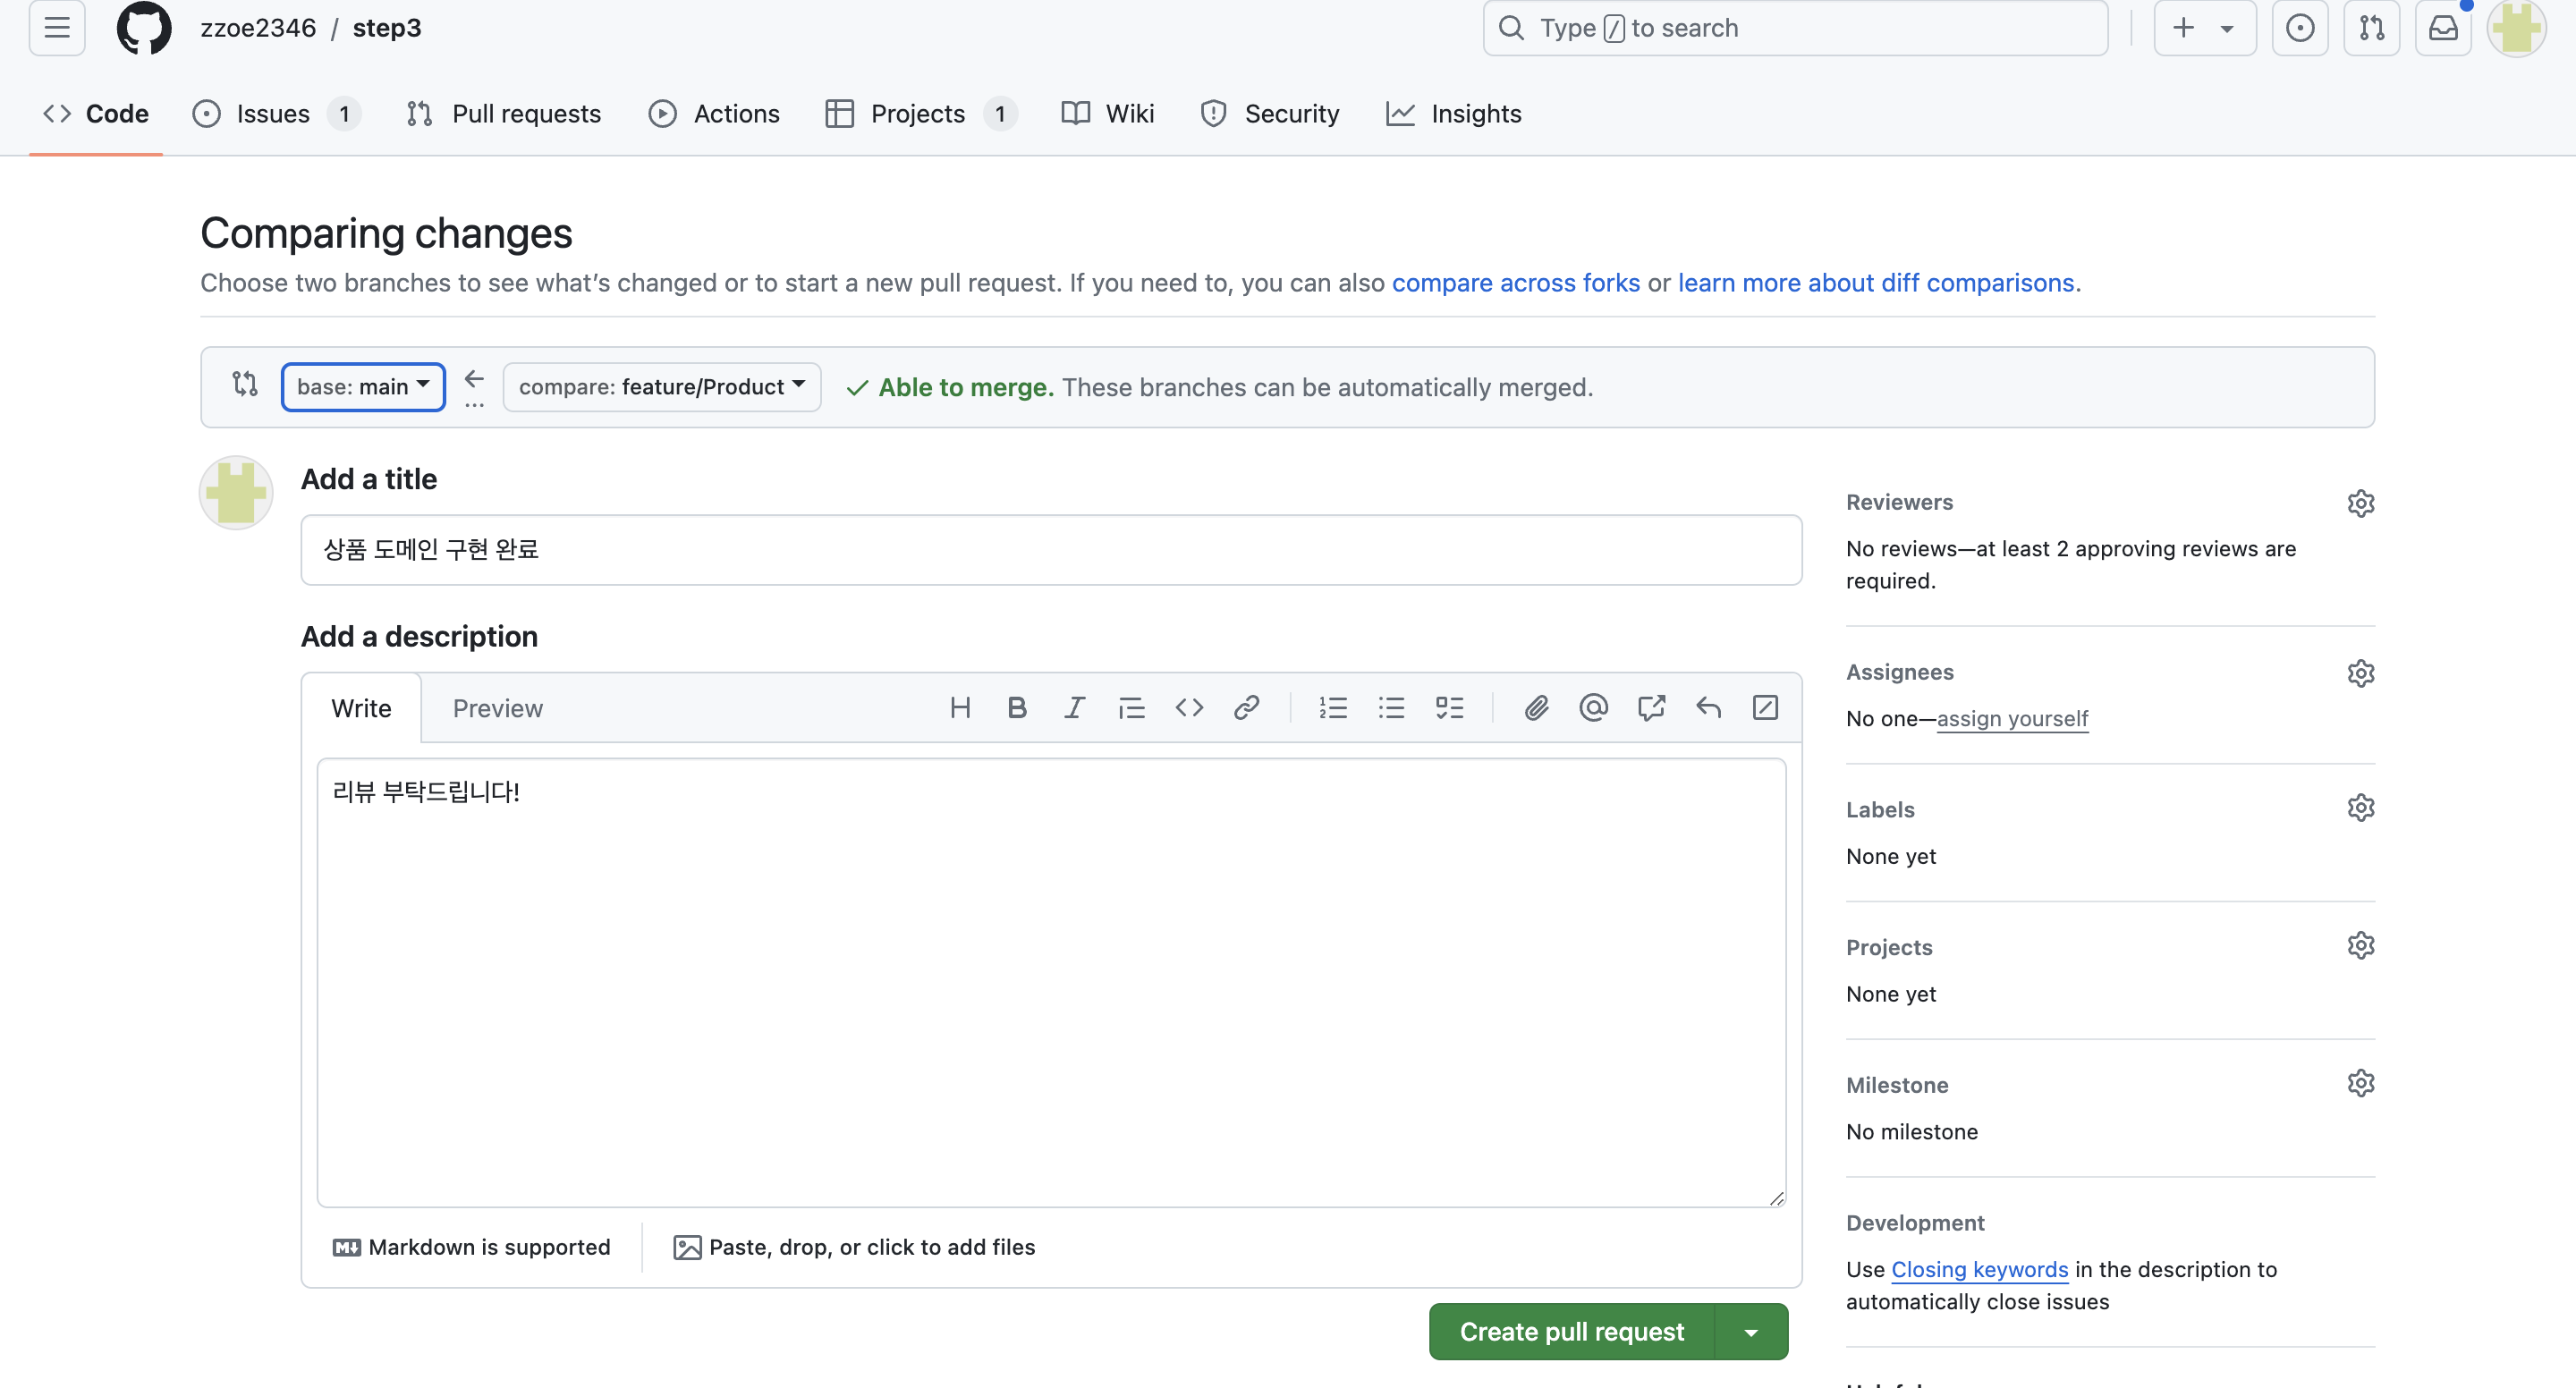Insert a code block with the code icon
Image resolution: width=2576 pixels, height=1388 pixels.
coord(1189,708)
